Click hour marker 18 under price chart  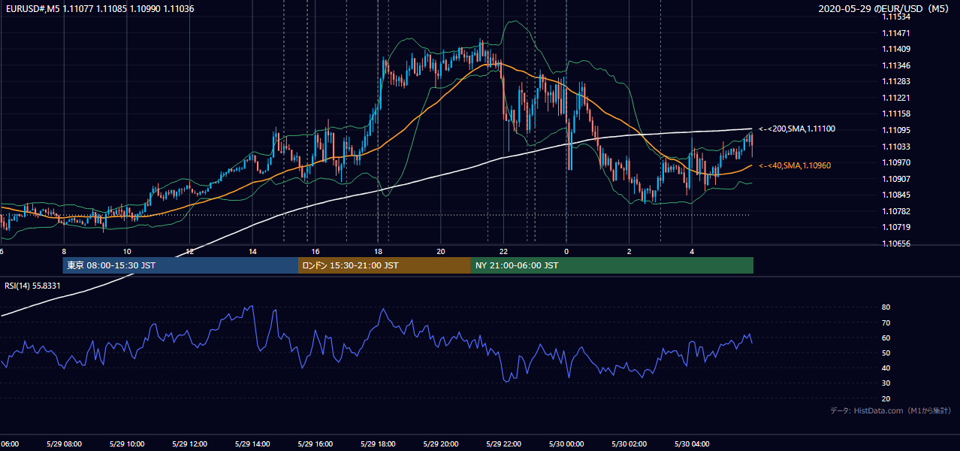tap(379, 251)
